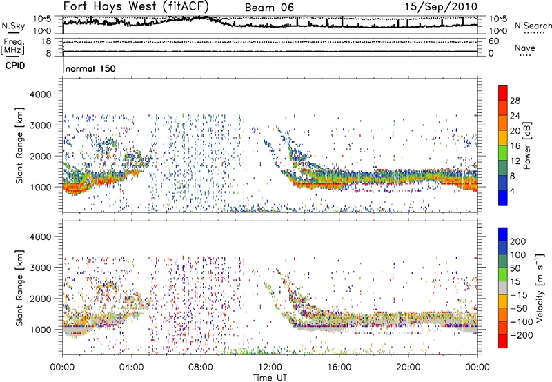Click 'Slant Range [km]' label of velocity panel
Screen dimensions: 552x382
19,288
